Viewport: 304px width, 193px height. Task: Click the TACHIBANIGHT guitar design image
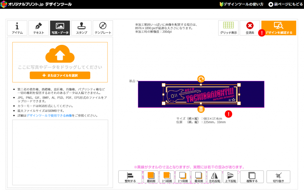pyautogui.click(x=201, y=94)
